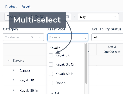Check the Kayak JR checkbox
This screenshot has height=94, width=123.
[x=51, y=55]
